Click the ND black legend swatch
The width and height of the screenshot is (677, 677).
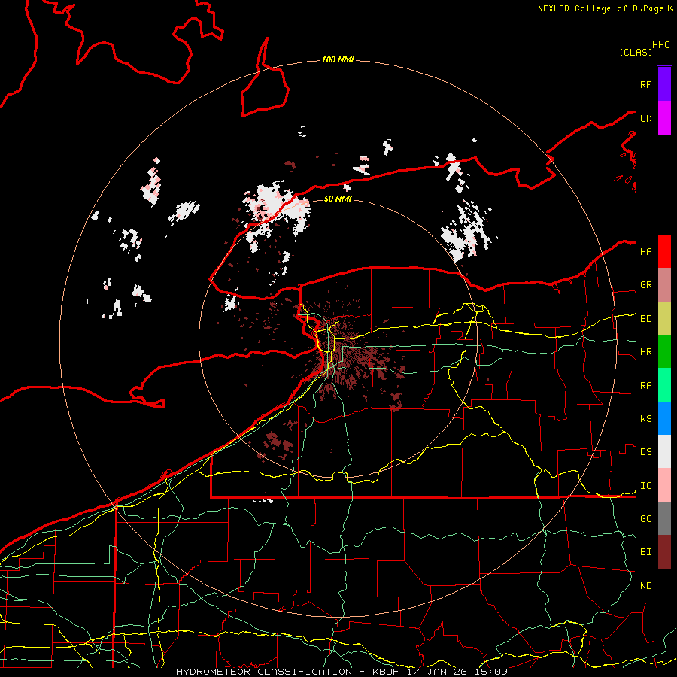coord(664,585)
